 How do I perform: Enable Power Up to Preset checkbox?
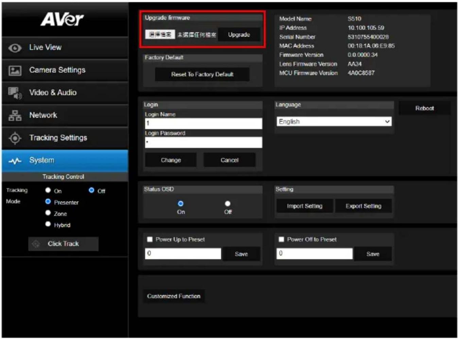point(149,239)
